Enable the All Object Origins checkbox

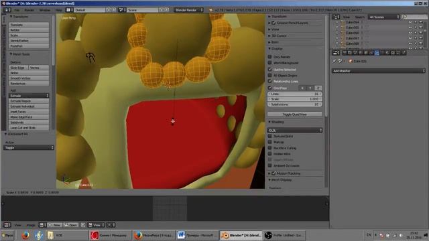click(x=269, y=76)
